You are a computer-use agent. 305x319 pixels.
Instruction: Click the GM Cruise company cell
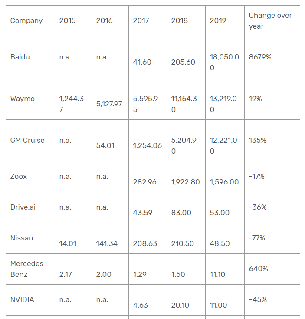[27, 140]
